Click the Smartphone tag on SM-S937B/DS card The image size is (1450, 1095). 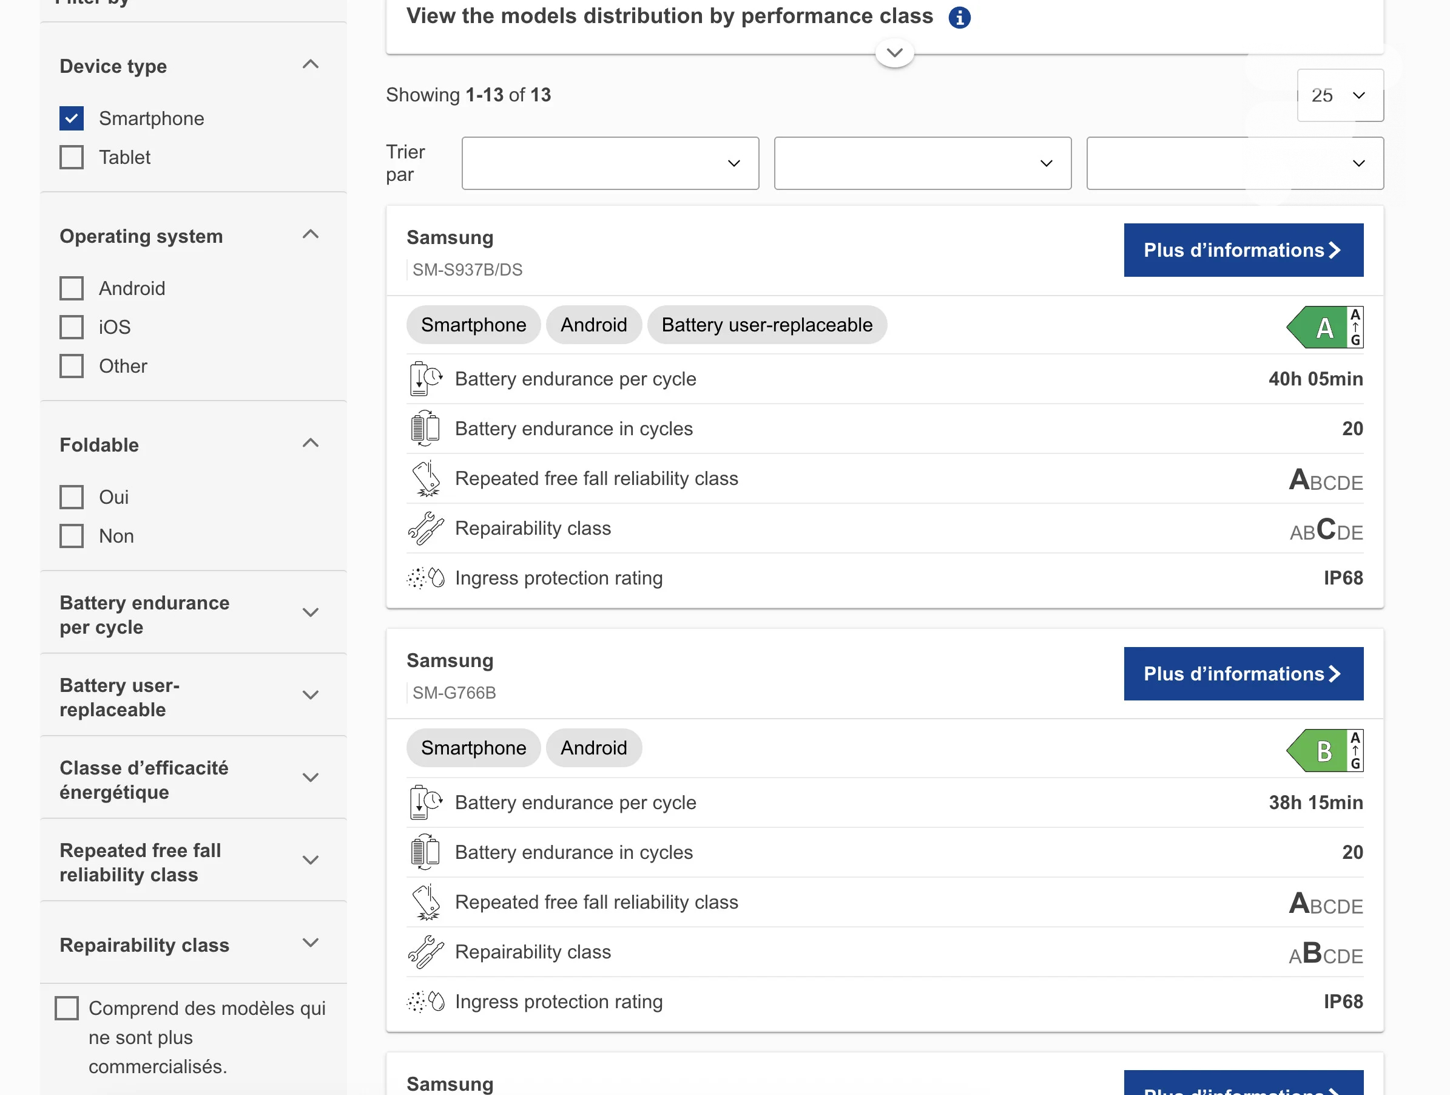pos(473,325)
